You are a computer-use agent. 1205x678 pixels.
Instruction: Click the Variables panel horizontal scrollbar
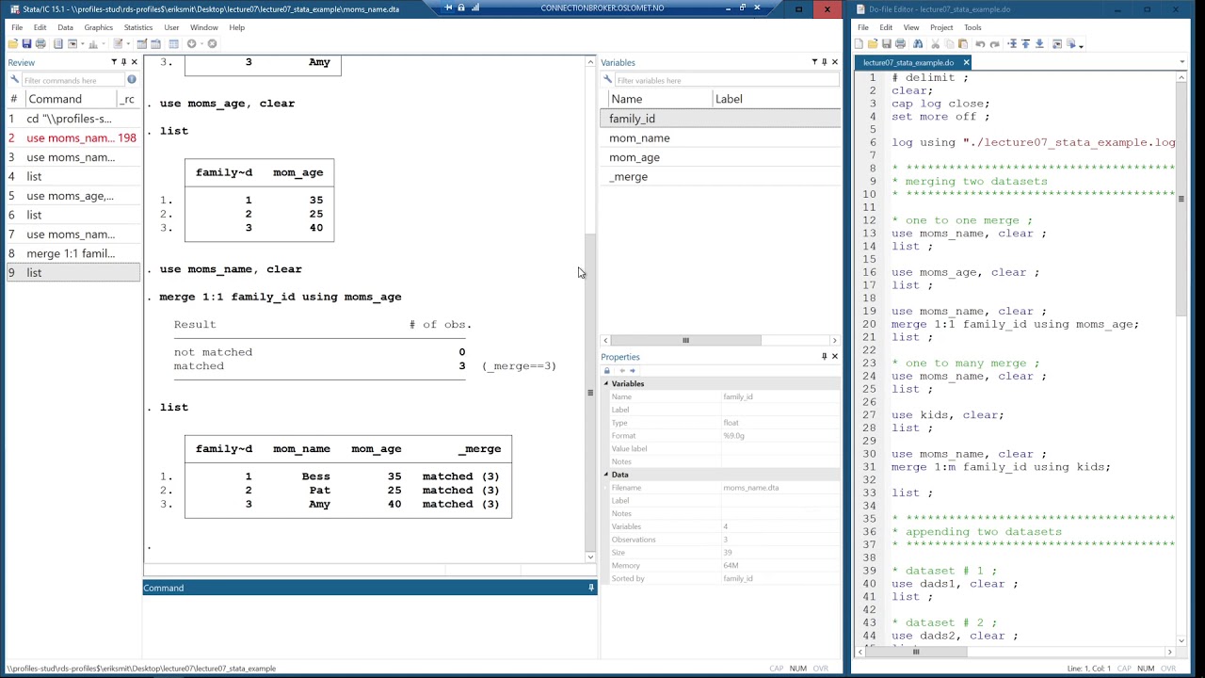click(x=720, y=340)
